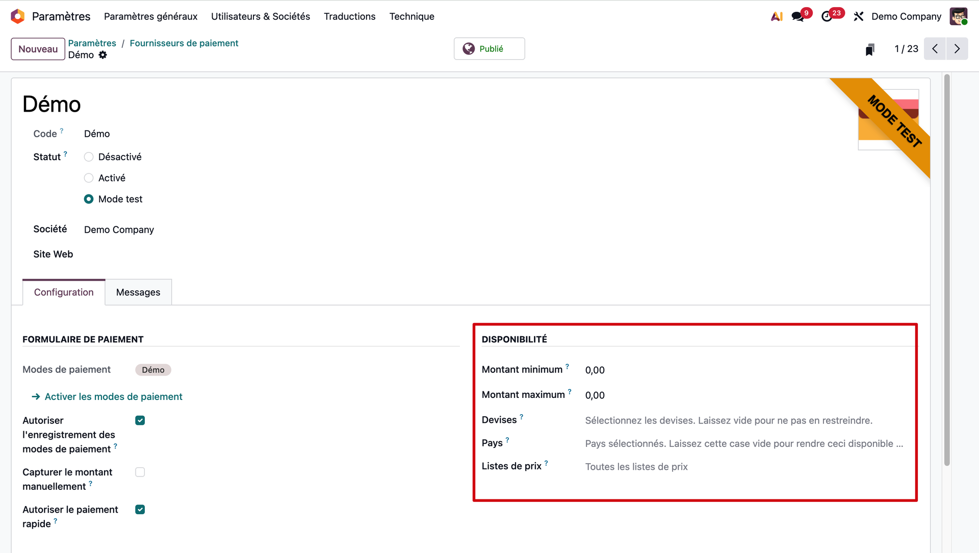Switch to the Messages tab
The image size is (979, 553).
[x=138, y=292]
